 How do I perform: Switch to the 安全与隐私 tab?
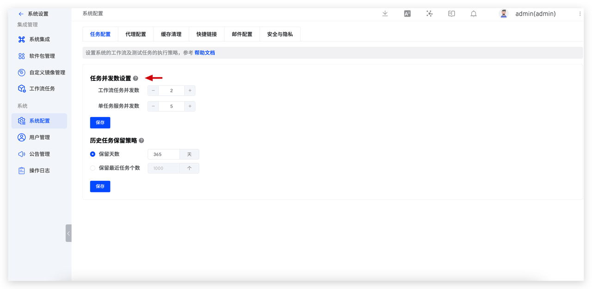pyautogui.click(x=280, y=34)
